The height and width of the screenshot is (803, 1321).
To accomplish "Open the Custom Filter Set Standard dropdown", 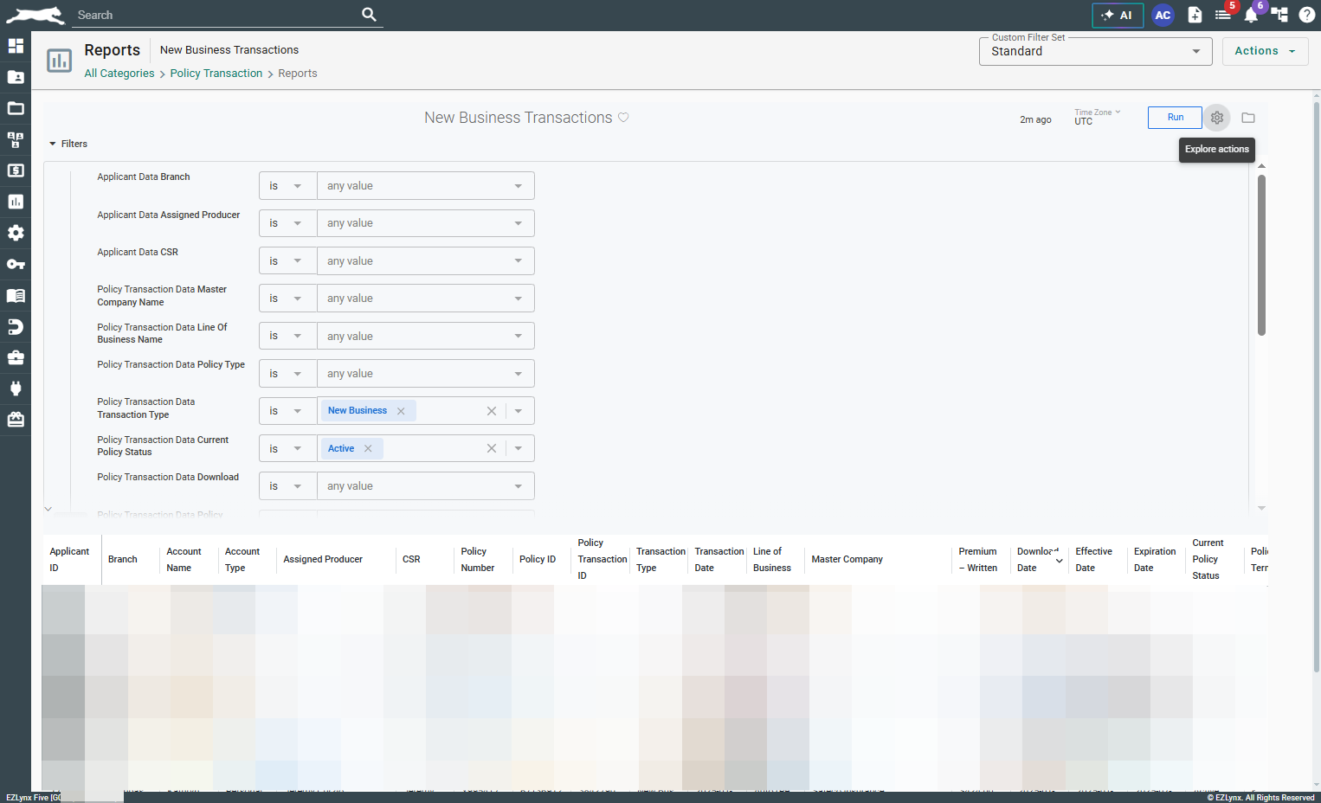I will point(1095,51).
